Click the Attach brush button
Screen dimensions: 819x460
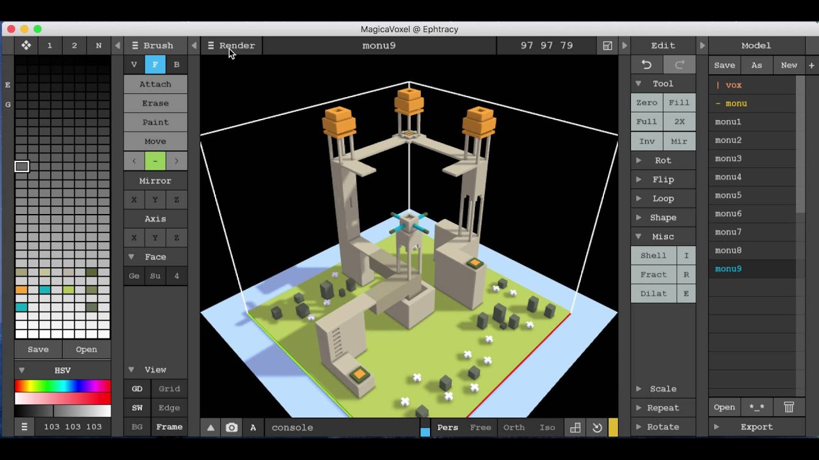point(155,84)
